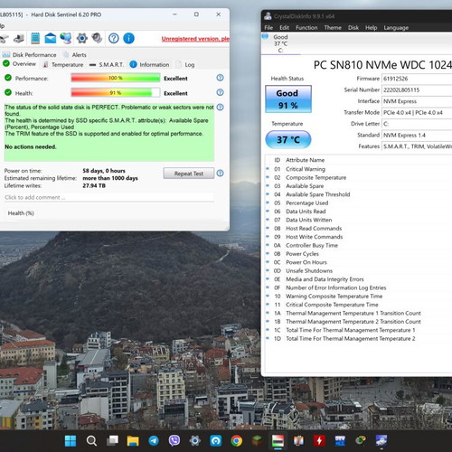Launch Telegram from taskbar

pyautogui.click(x=154, y=441)
